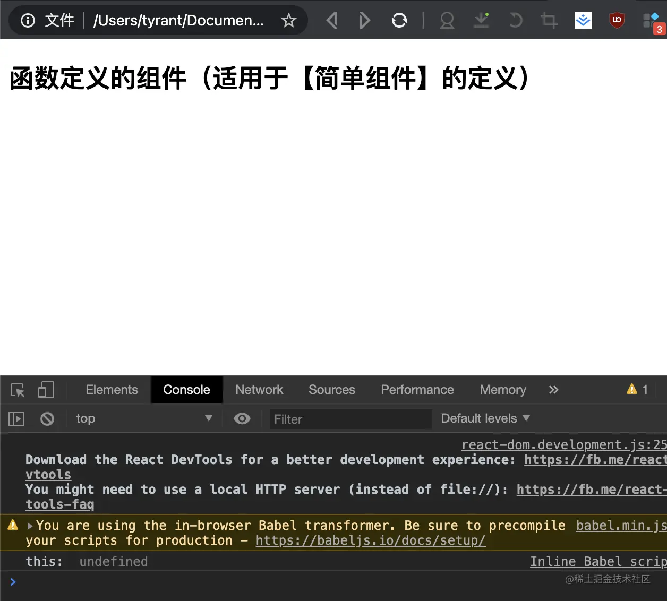Viewport: 667px width, 601px height.
Task: Open the babeljs.io/docs/setup link
Action: pyautogui.click(x=371, y=540)
